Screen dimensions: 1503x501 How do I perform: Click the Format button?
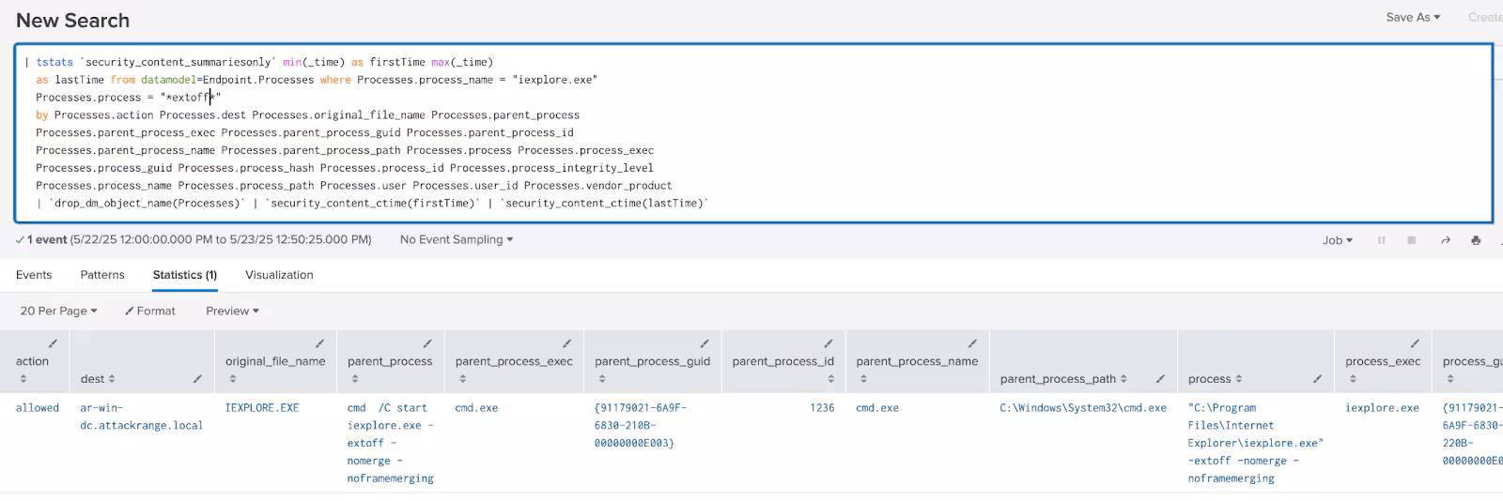point(150,311)
